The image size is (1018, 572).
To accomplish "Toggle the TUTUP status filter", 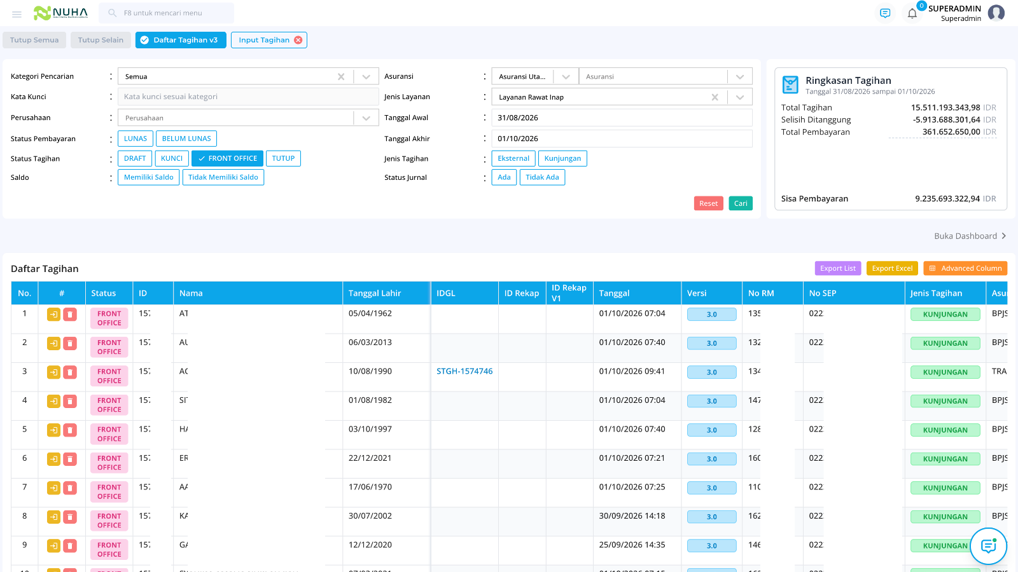I will [x=283, y=159].
